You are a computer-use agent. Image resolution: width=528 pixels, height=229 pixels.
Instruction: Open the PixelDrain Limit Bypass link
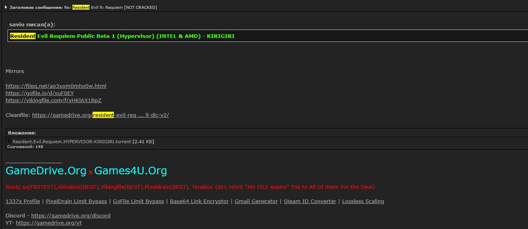click(76, 201)
